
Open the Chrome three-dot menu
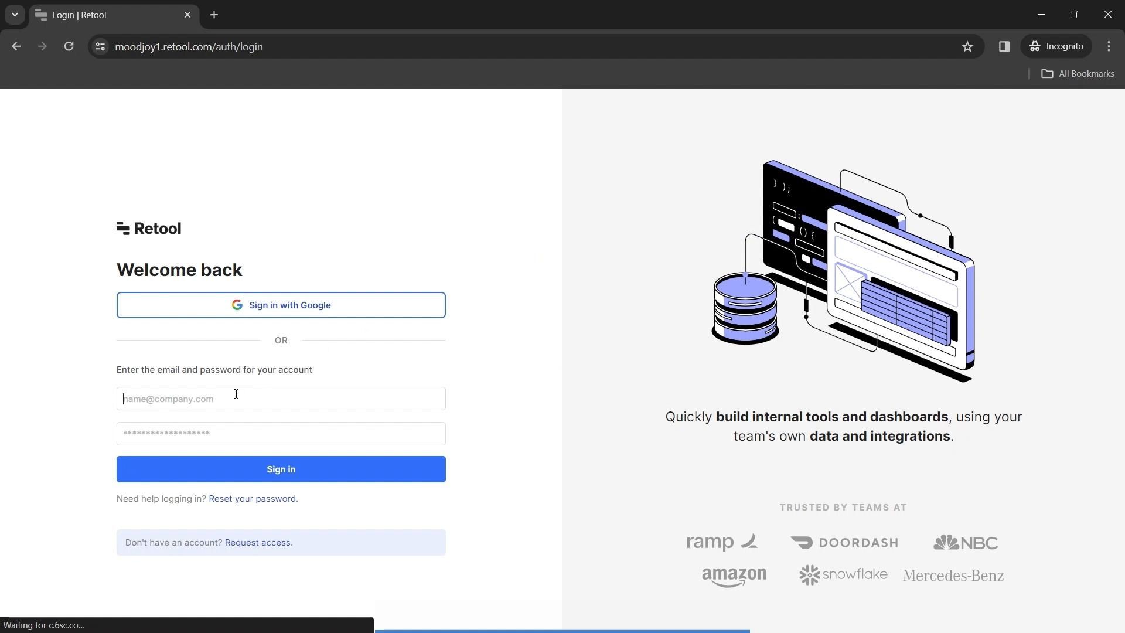(1109, 46)
